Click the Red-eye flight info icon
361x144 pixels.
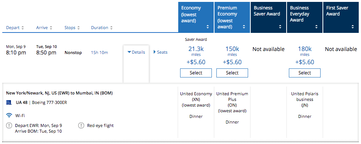coord(81,125)
